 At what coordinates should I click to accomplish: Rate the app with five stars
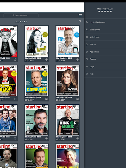point(111,11)
